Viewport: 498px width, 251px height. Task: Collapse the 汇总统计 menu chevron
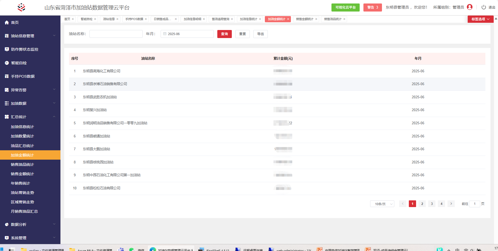[54, 117]
